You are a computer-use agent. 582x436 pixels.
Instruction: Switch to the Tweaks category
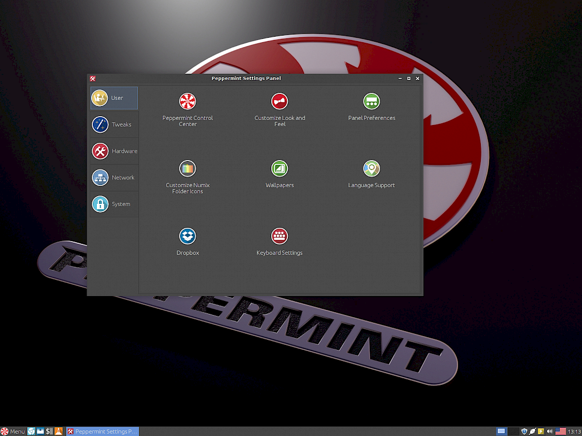pyautogui.click(x=114, y=124)
